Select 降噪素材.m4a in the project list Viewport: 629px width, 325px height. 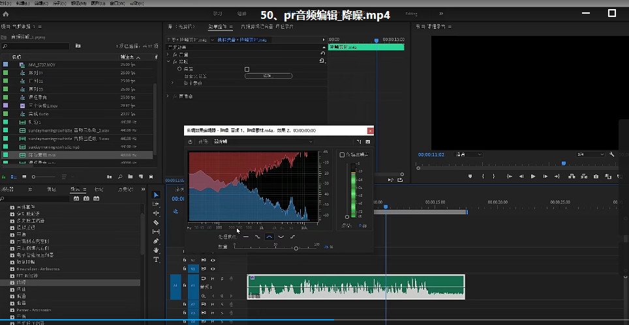click(x=76, y=155)
